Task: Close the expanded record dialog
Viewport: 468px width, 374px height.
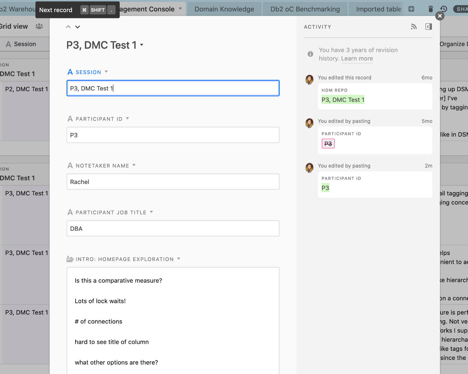Action: coord(440,16)
